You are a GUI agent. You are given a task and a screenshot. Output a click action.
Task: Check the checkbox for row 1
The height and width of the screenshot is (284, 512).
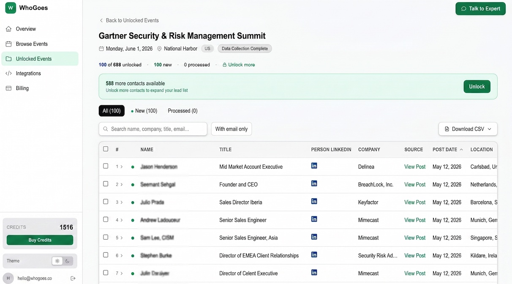click(x=106, y=166)
